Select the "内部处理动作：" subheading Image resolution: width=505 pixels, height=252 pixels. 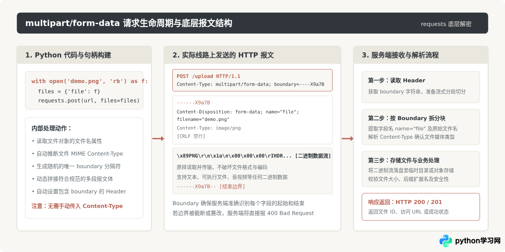click(52, 128)
